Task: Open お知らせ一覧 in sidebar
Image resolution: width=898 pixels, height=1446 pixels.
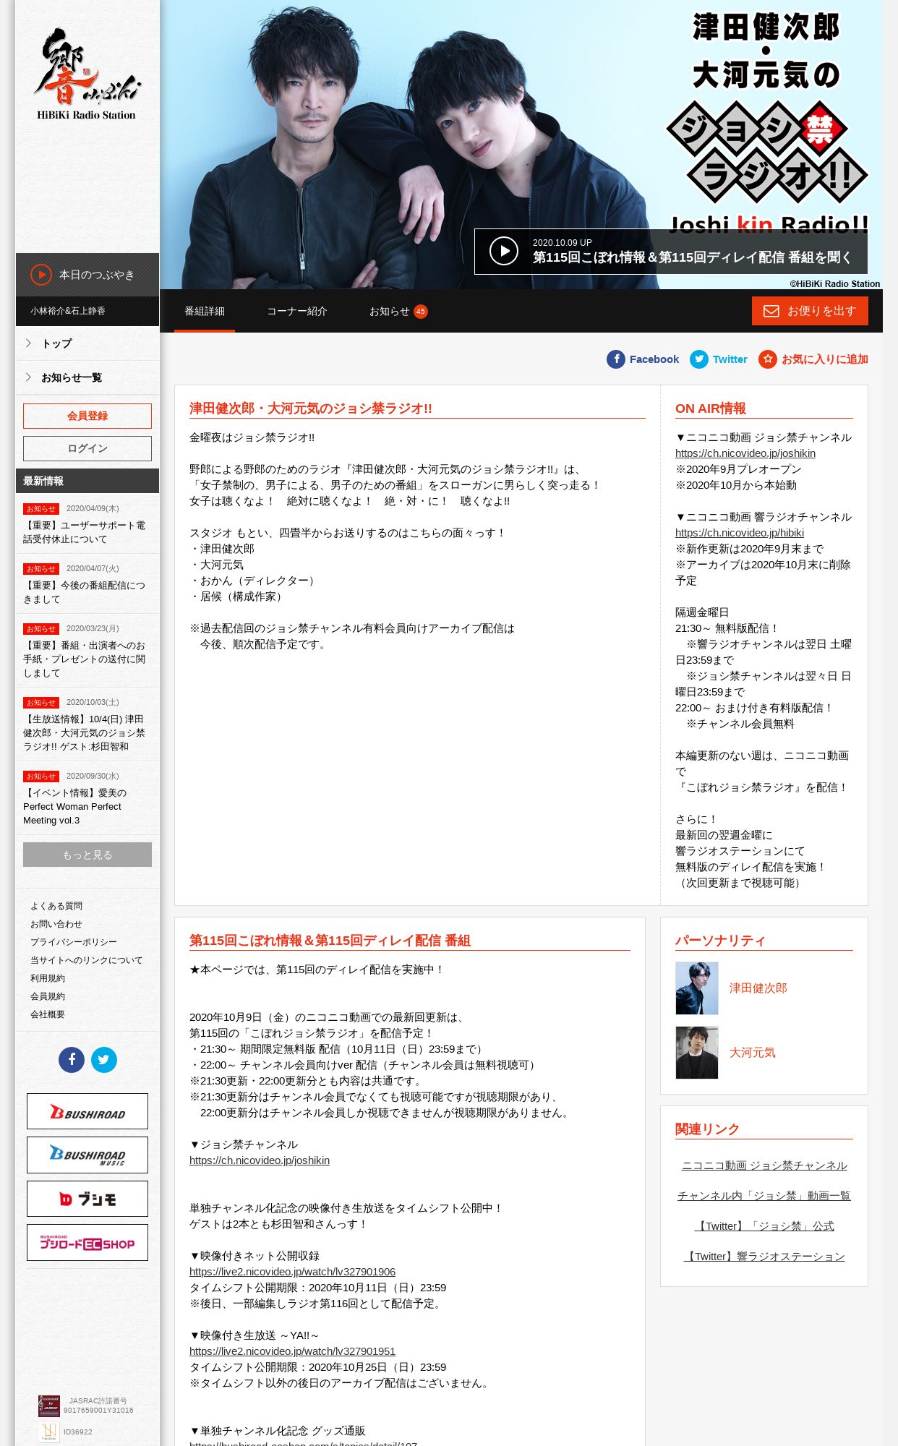Action: (x=87, y=377)
